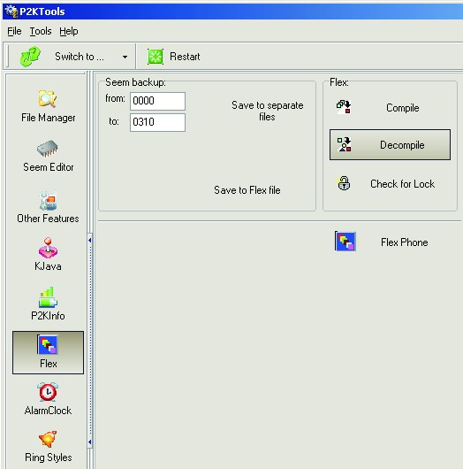
Task: Open the Help menu
Action: (69, 31)
